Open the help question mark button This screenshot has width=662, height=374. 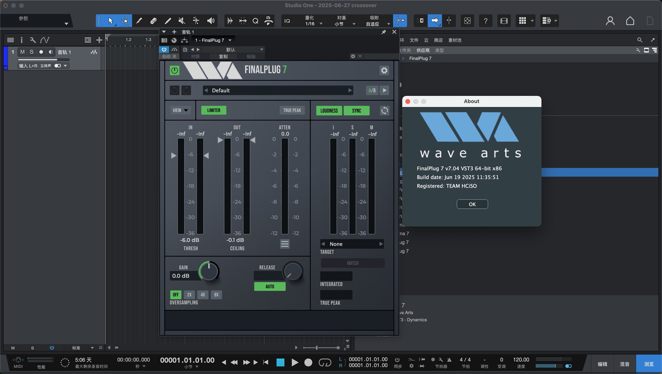(x=485, y=21)
